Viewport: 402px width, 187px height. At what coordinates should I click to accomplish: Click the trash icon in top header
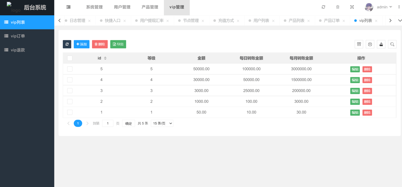click(x=338, y=7)
